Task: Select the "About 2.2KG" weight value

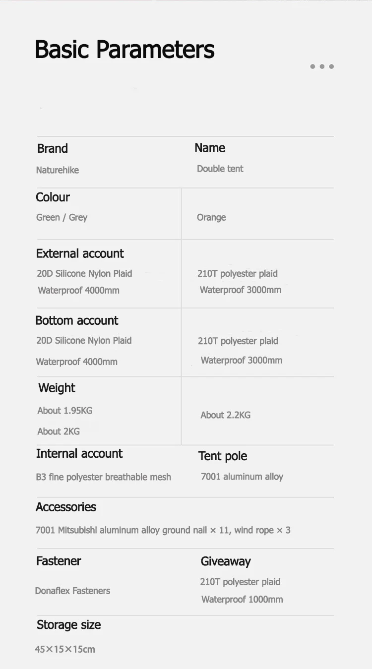Action: tap(226, 415)
